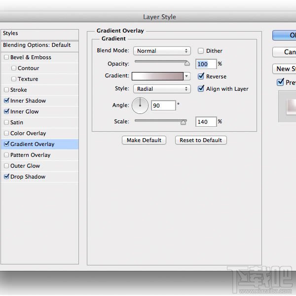Click the Angle value field
The image size is (296, 296).
tap(163, 106)
